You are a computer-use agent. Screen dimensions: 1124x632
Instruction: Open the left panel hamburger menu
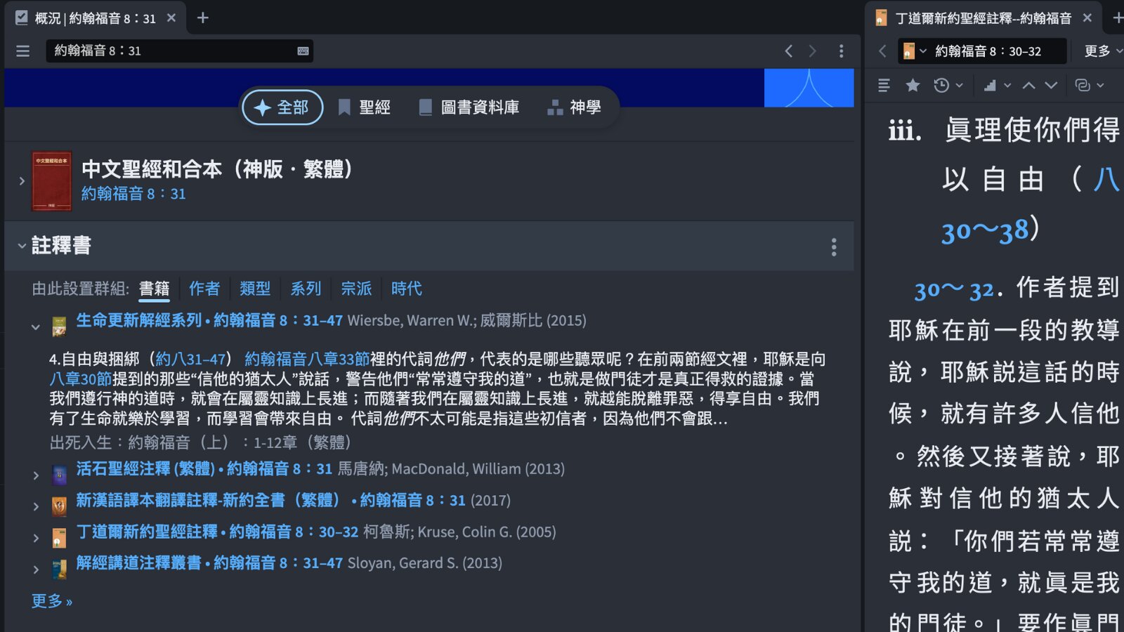click(x=22, y=51)
